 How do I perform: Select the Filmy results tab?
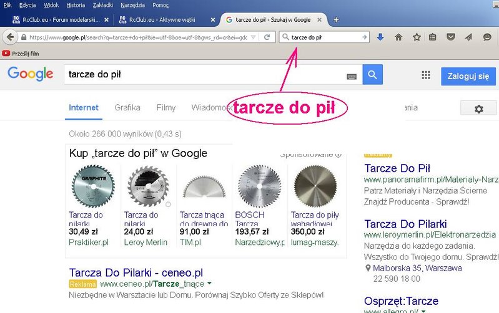coord(166,108)
